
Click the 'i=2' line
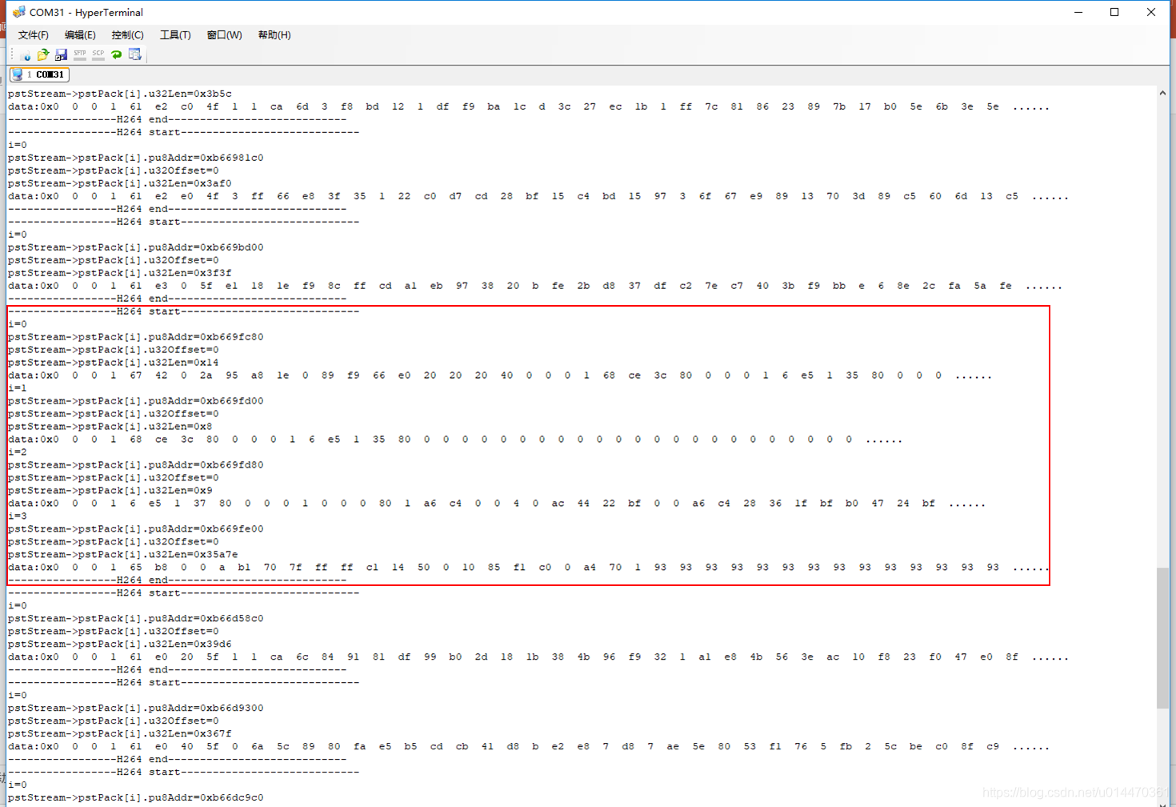[x=18, y=452]
